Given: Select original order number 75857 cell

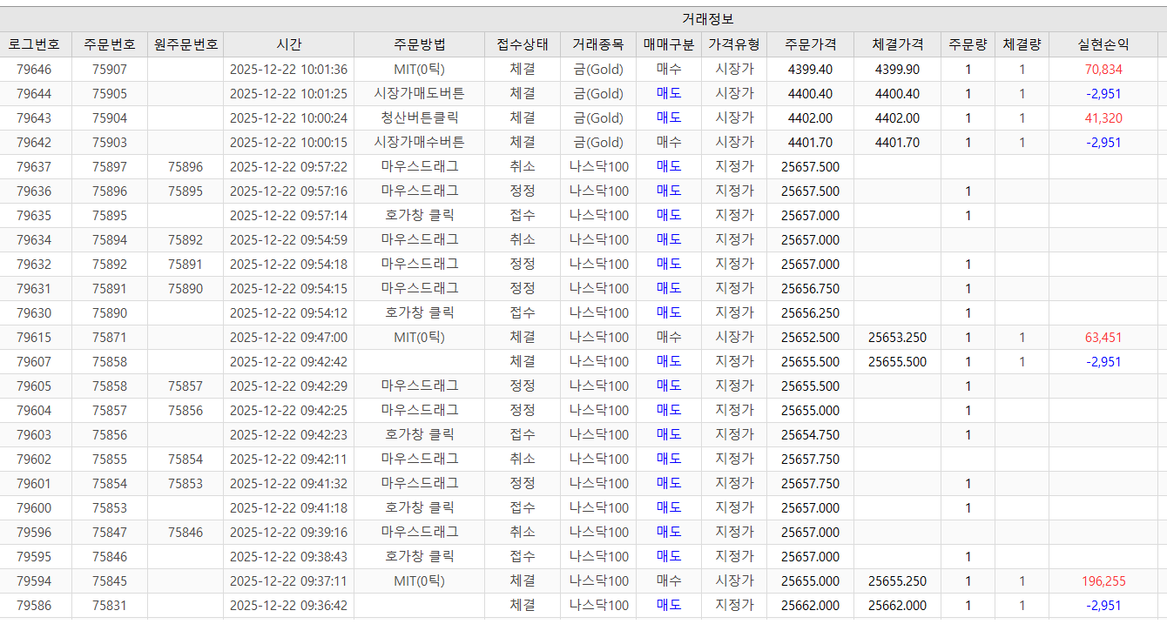Looking at the screenshot, I should tap(186, 386).
